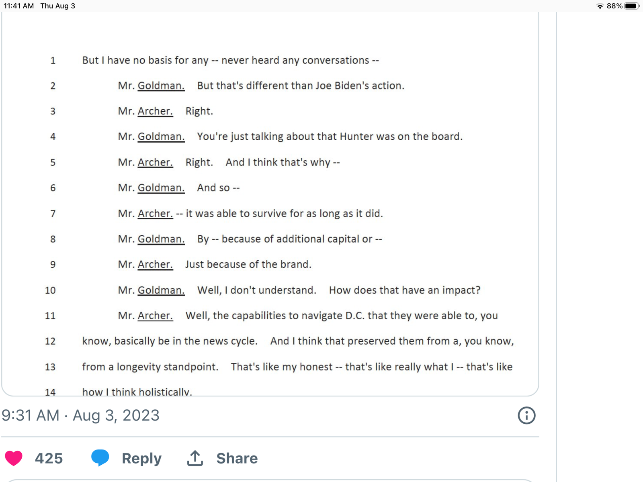The width and height of the screenshot is (643, 482).
Task: Open the 9:31 AM · Aug 3, 2023 timestamp
Action: [x=80, y=415]
